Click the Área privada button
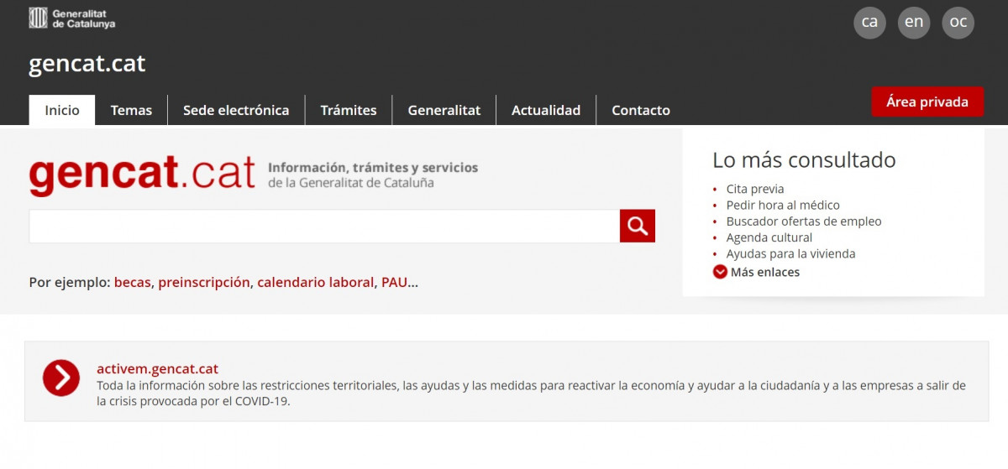The image size is (1008, 469). click(x=927, y=102)
